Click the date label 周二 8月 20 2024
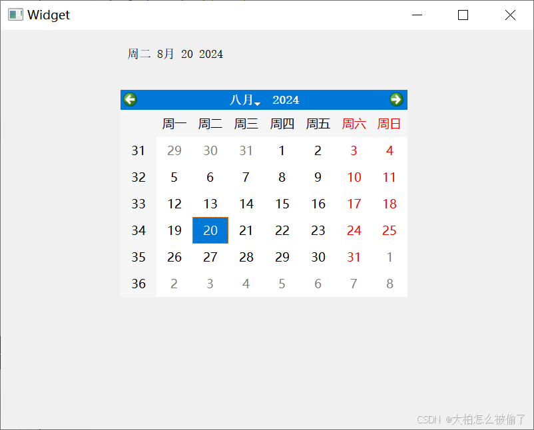 coord(175,54)
